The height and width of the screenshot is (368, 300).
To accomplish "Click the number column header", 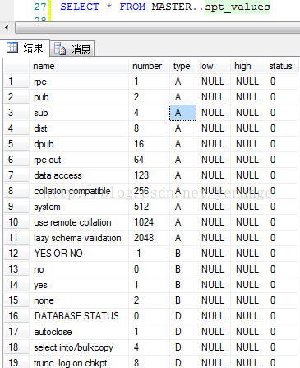I will point(149,66).
